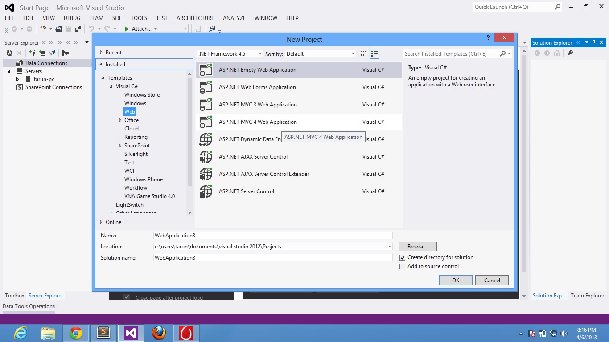Collapse the Templates tree node
Image resolution: width=609 pixels, height=342 pixels.
pos(103,78)
